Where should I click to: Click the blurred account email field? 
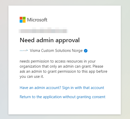pyautogui.click(x=43, y=30)
